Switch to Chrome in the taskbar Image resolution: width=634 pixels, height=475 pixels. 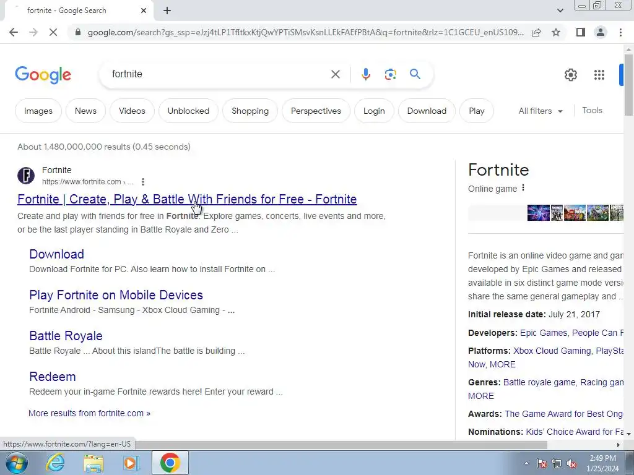[x=170, y=463]
